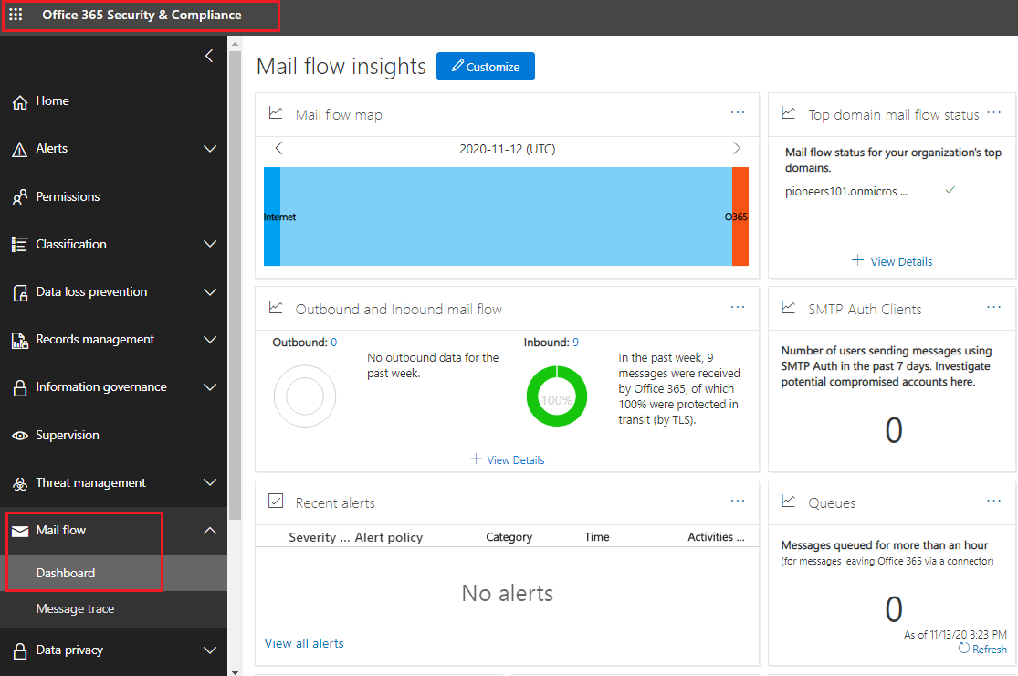Click the Office 365 Security & Compliance title
Image resolution: width=1018 pixels, height=676 pixels.
(x=142, y=15)
